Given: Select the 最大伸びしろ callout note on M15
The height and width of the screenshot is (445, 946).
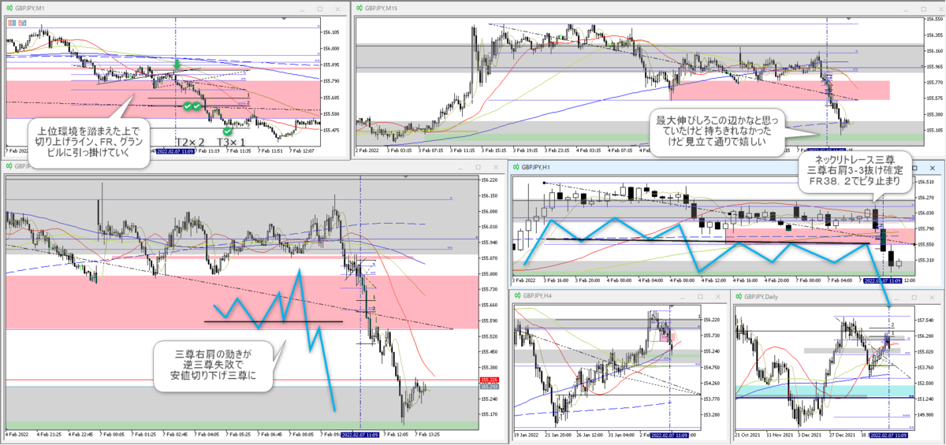Looking at the screenshot, I should click(716, 134).
